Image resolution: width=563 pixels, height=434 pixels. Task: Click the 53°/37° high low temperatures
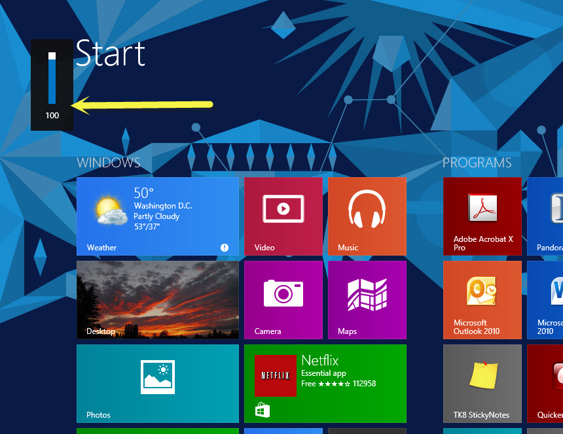pos(147,227)
